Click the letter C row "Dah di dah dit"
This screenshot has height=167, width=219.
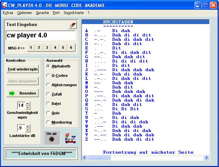click(133, 39)
